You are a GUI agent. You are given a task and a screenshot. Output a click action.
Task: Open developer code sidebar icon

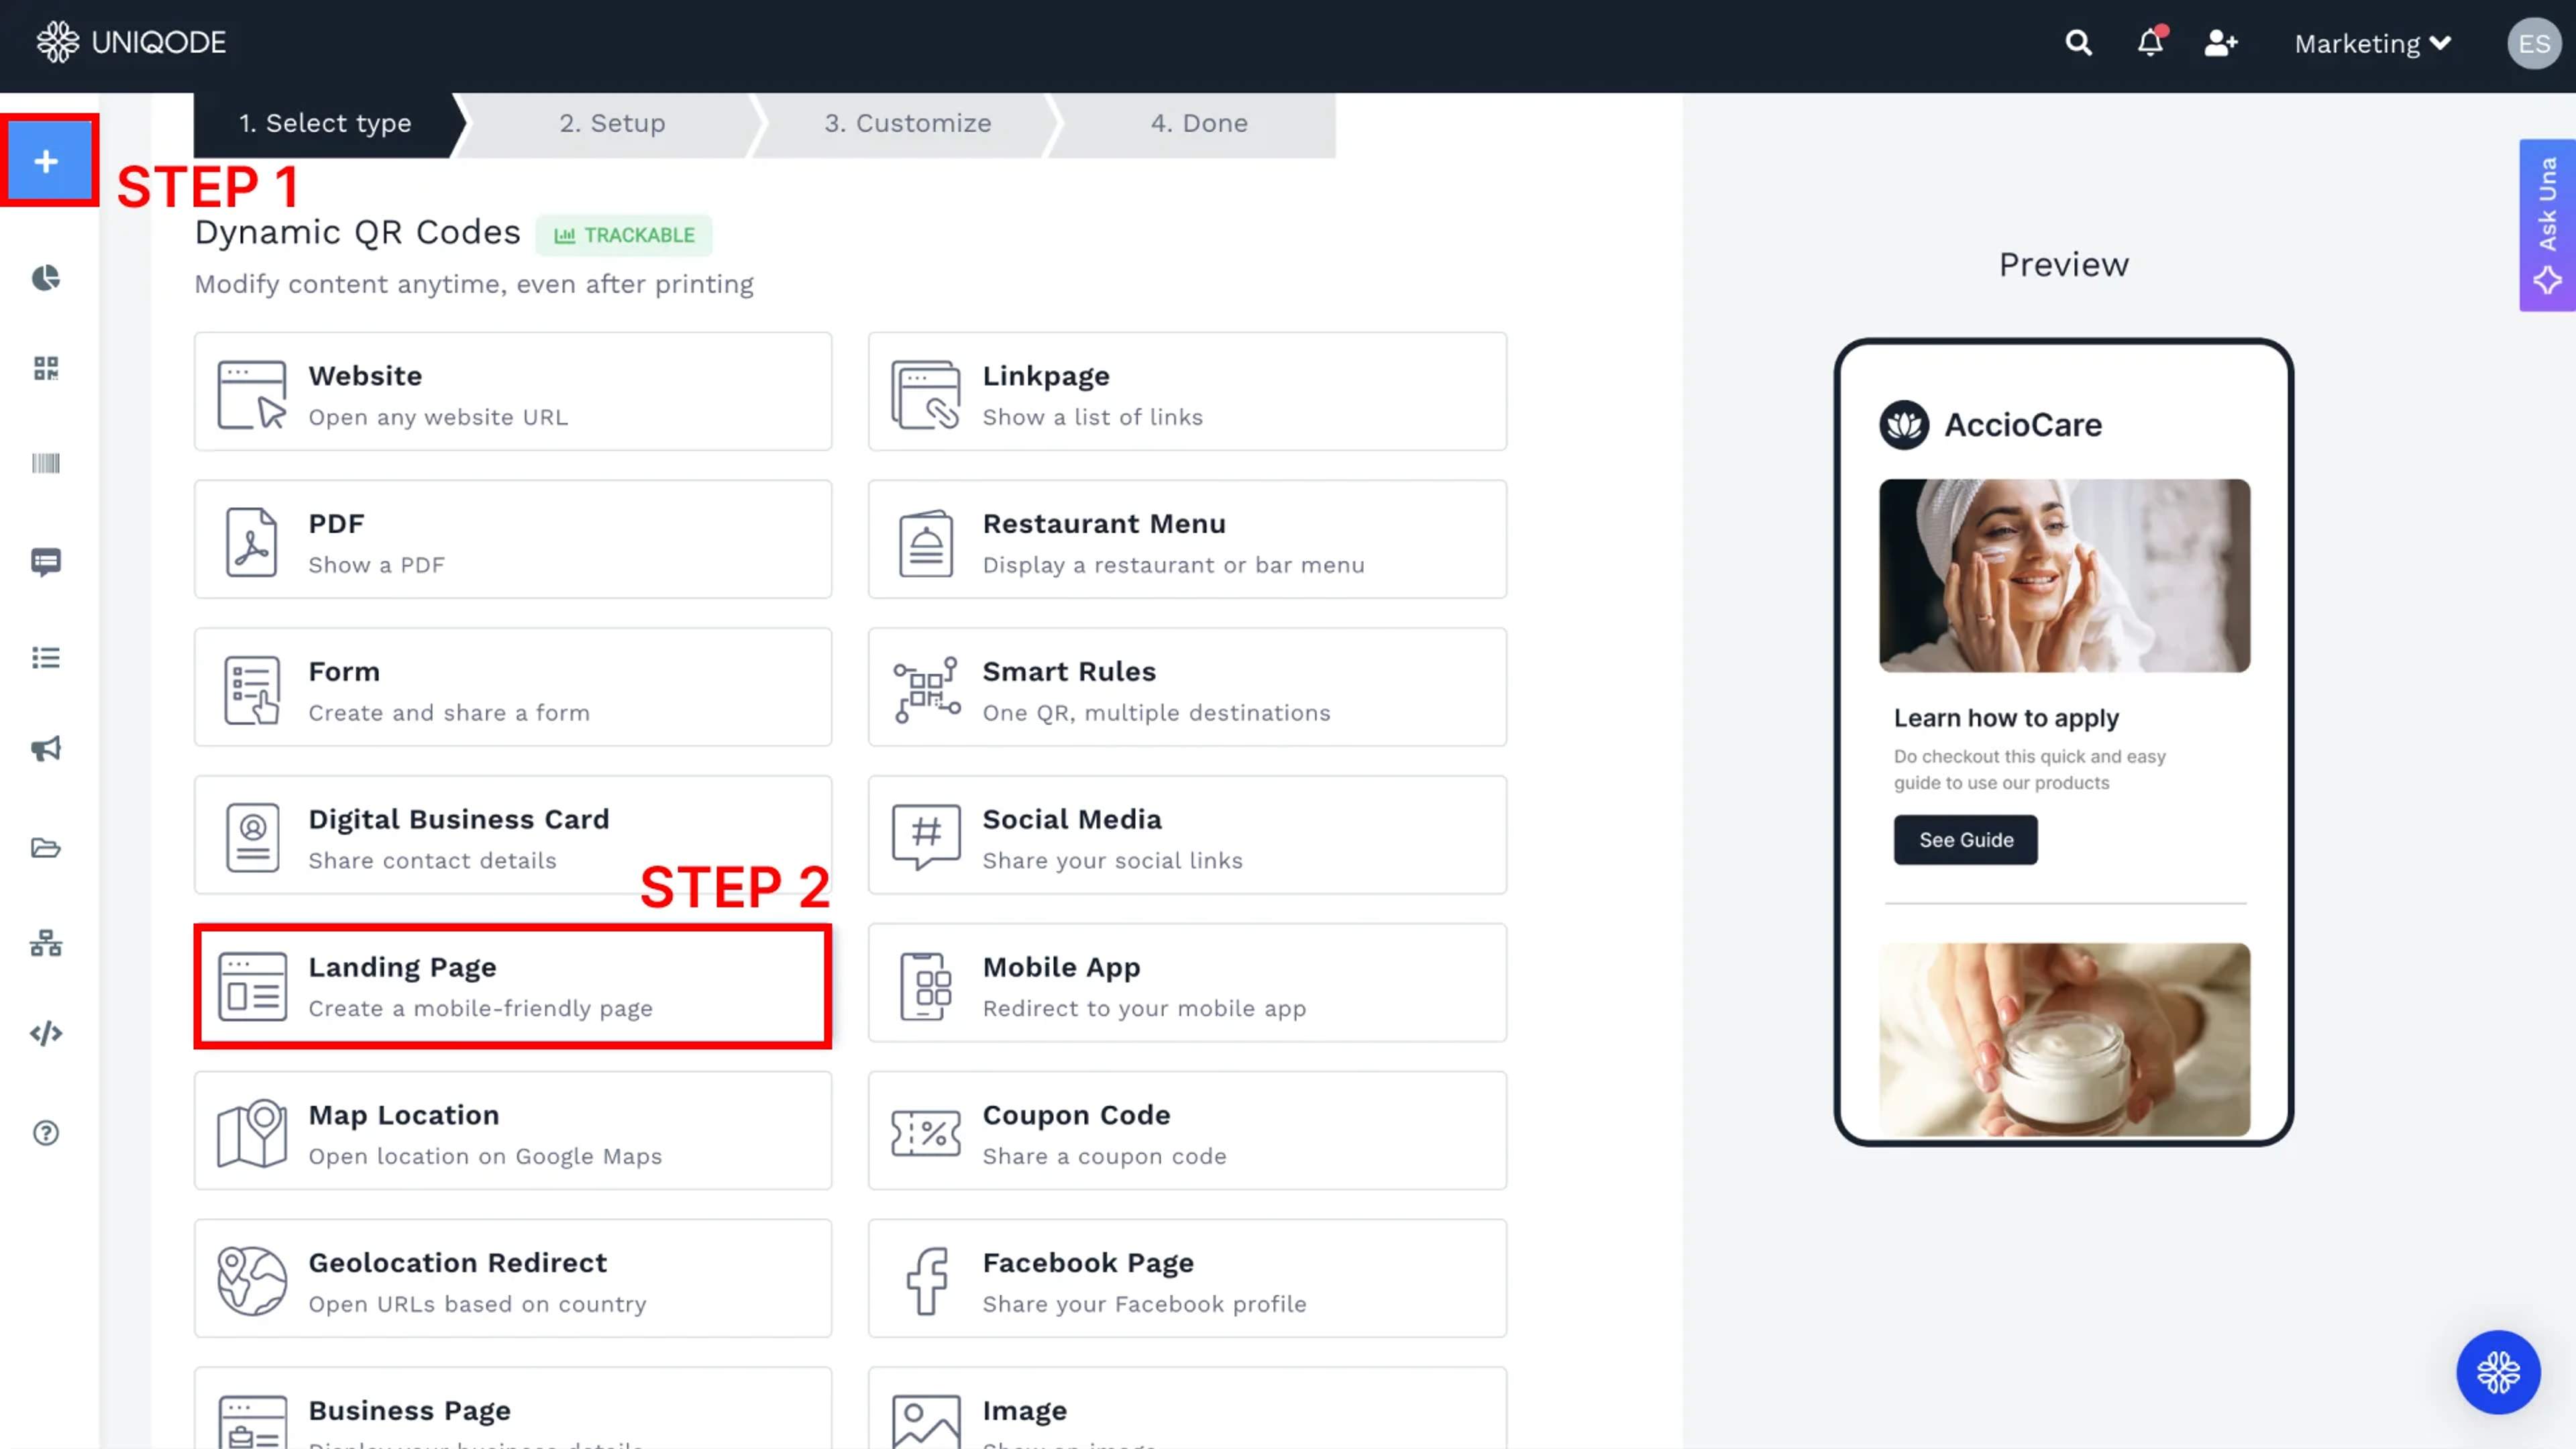click(46, 1033)
